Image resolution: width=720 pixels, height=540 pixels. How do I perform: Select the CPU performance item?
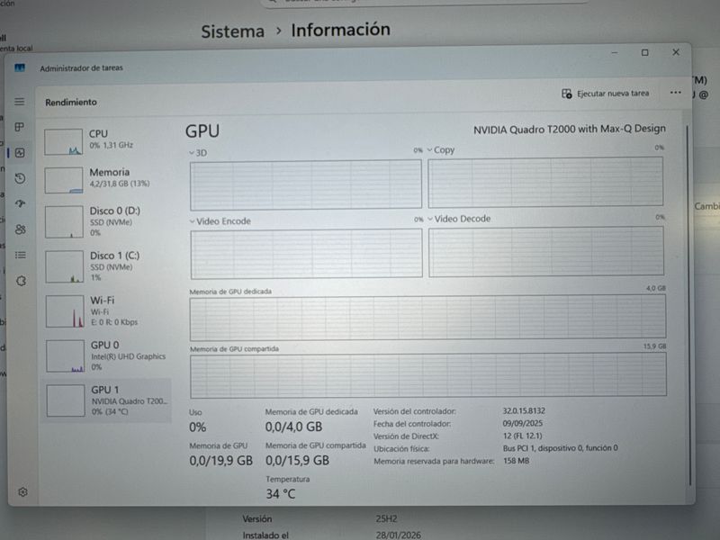coord(106,141)
